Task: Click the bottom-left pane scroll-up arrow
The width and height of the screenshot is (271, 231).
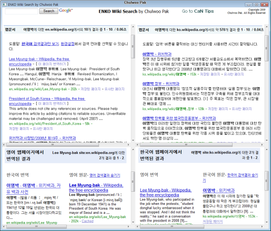Action: point(133,149)
